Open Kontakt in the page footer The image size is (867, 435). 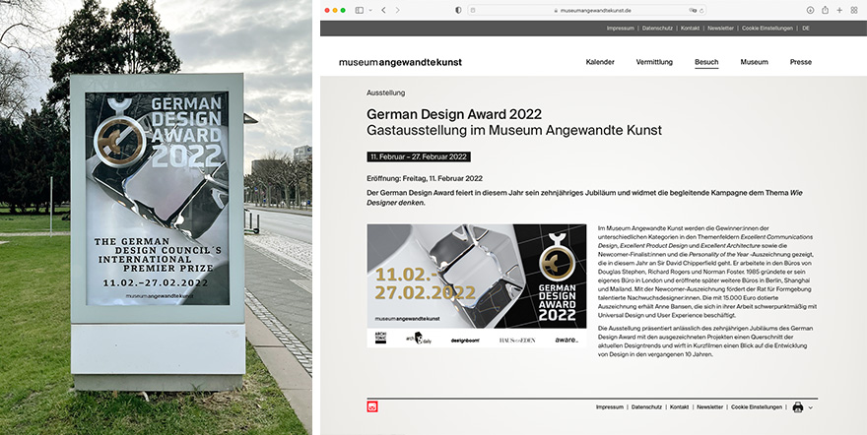pyautogui.click(x=679, y=406)
